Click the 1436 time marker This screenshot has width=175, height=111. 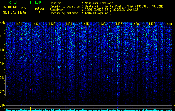pos(102,24)
